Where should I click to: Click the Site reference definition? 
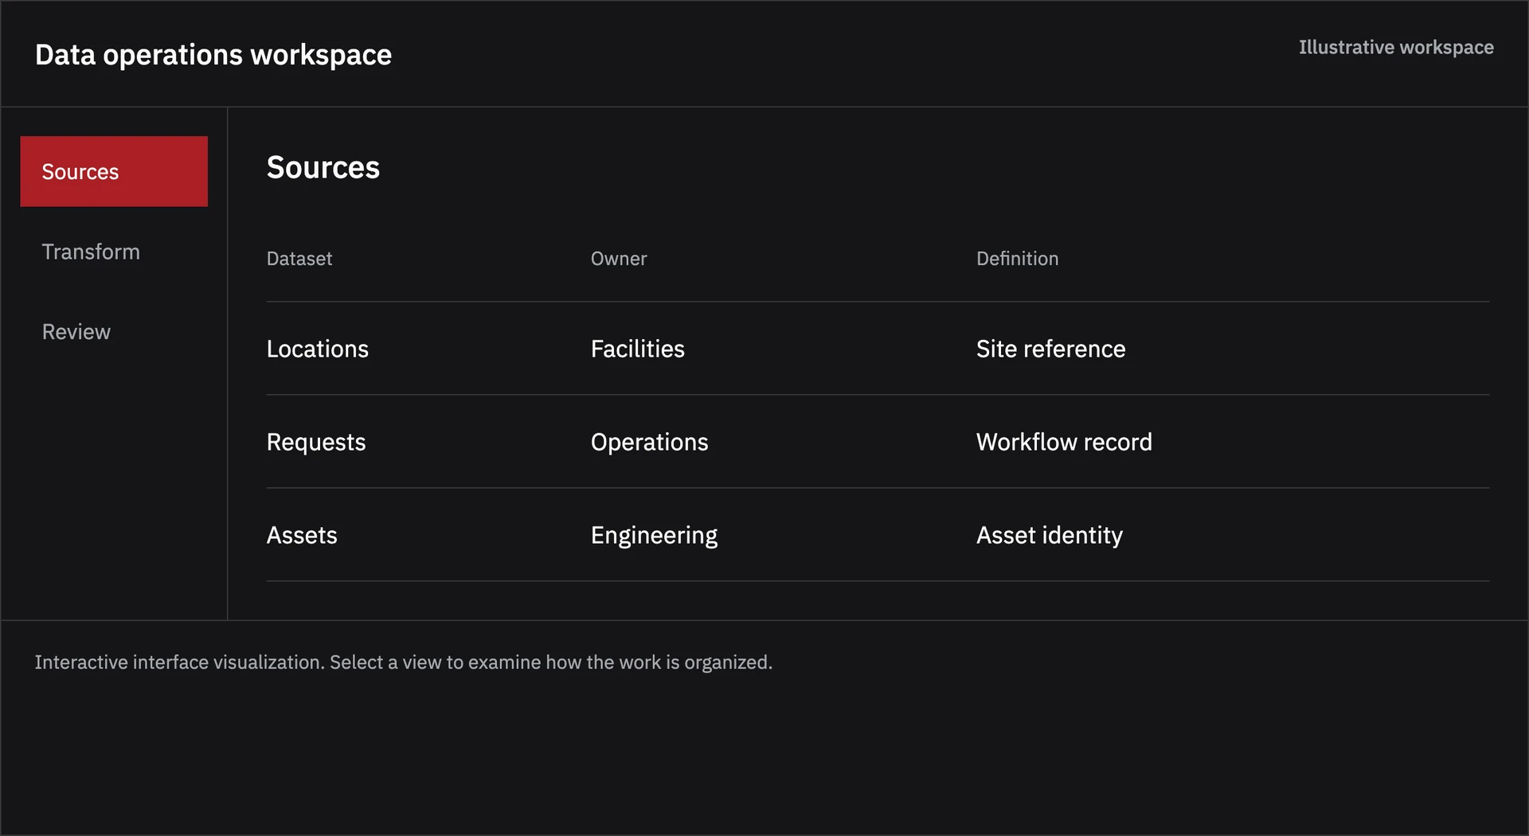point(1050,349)
